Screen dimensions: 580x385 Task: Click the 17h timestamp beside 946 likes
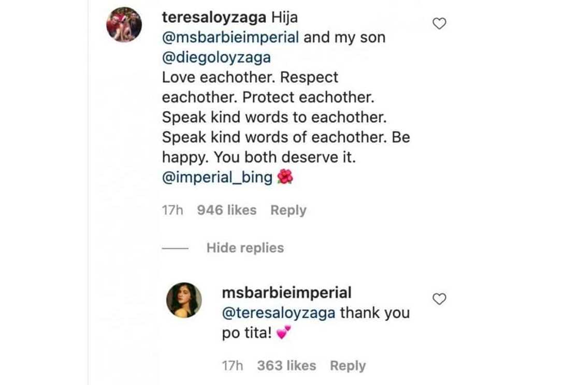coord(173,210)
